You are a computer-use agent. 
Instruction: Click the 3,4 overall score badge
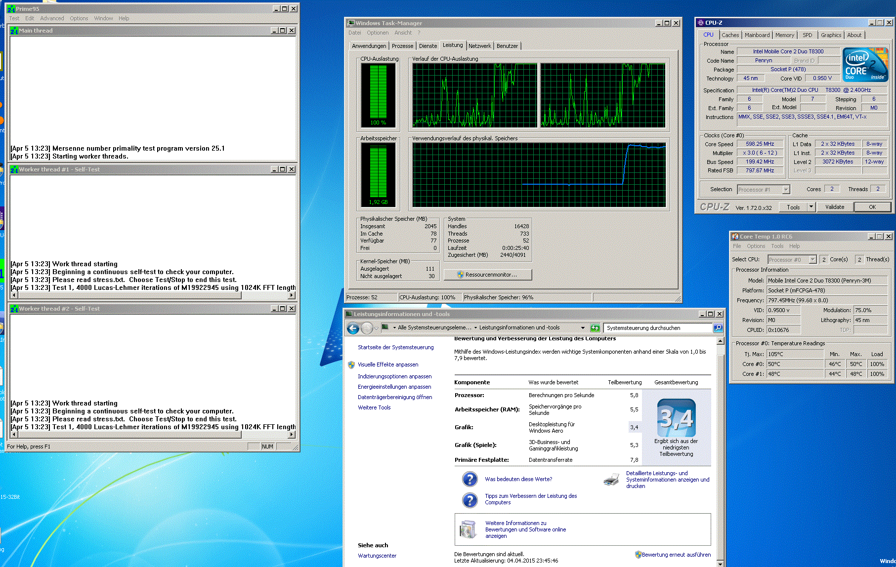point(676,418)
